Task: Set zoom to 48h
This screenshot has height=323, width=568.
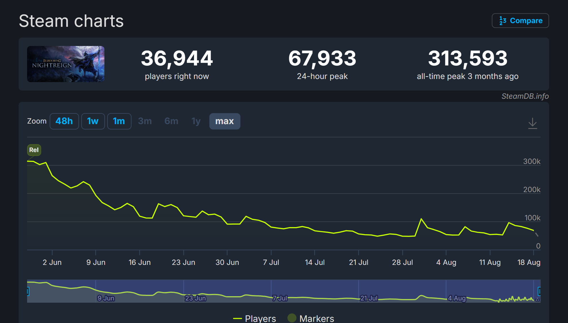Action: click(x=64, y=121)
